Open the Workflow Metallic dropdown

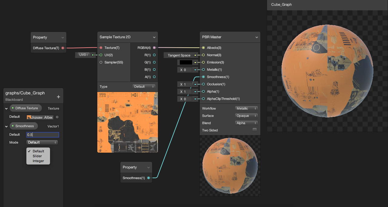[246, 108]
